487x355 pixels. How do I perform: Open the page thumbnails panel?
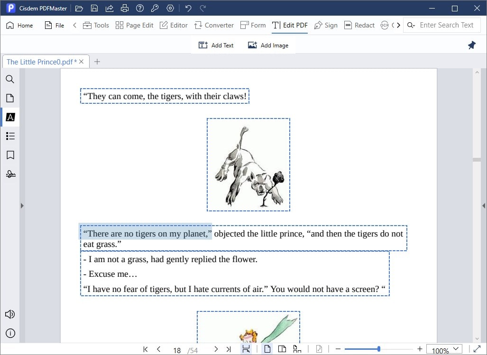[10, 98]
